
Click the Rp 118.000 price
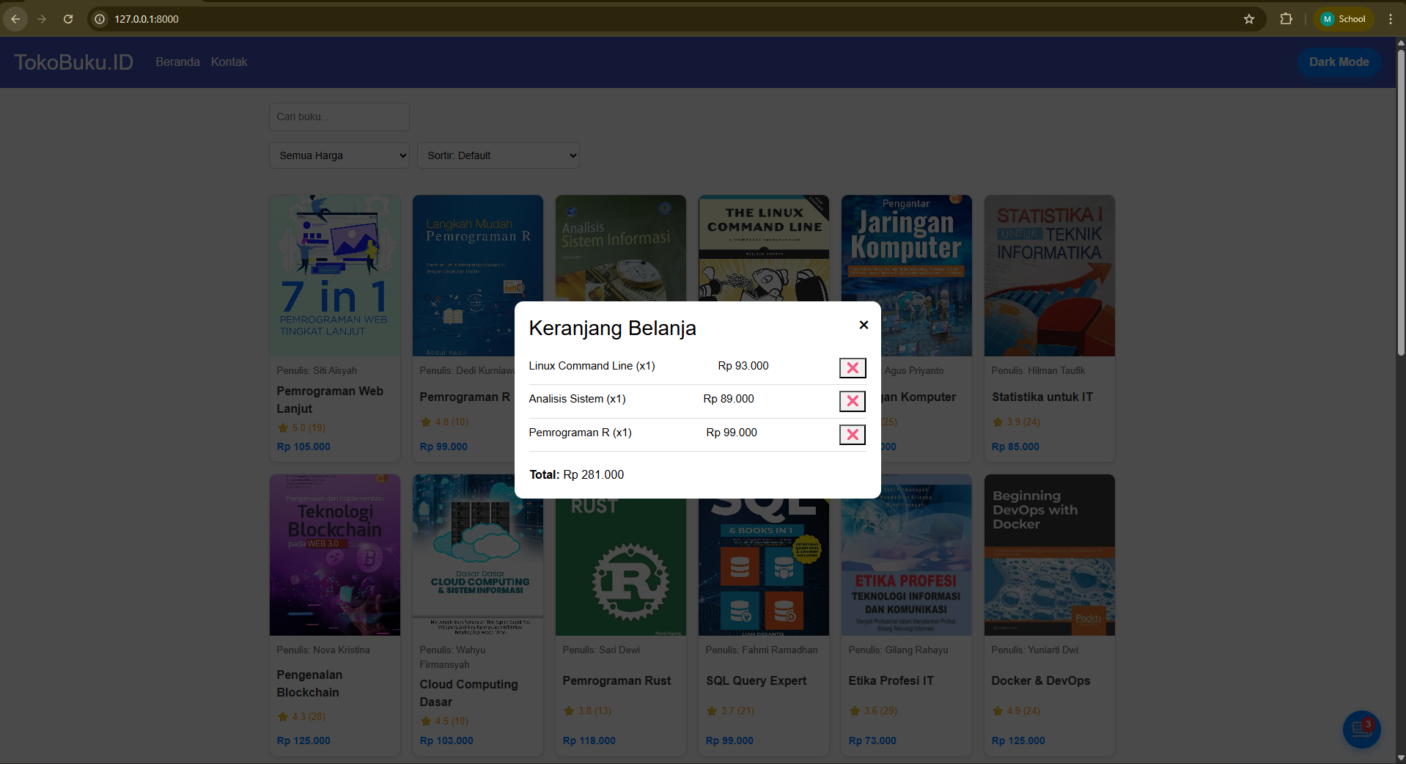pos(589,741)
